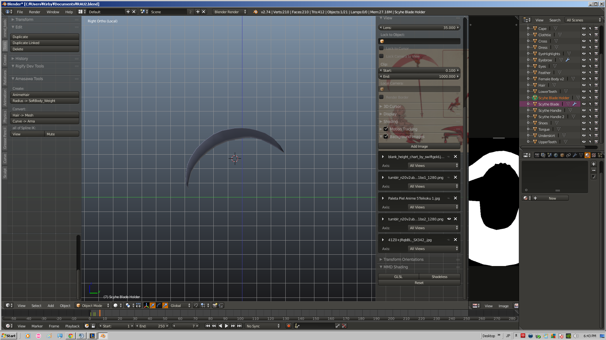The image size is (606, 340).
Task: Click the OpenGL render camera icon
Action: (215, 305)
